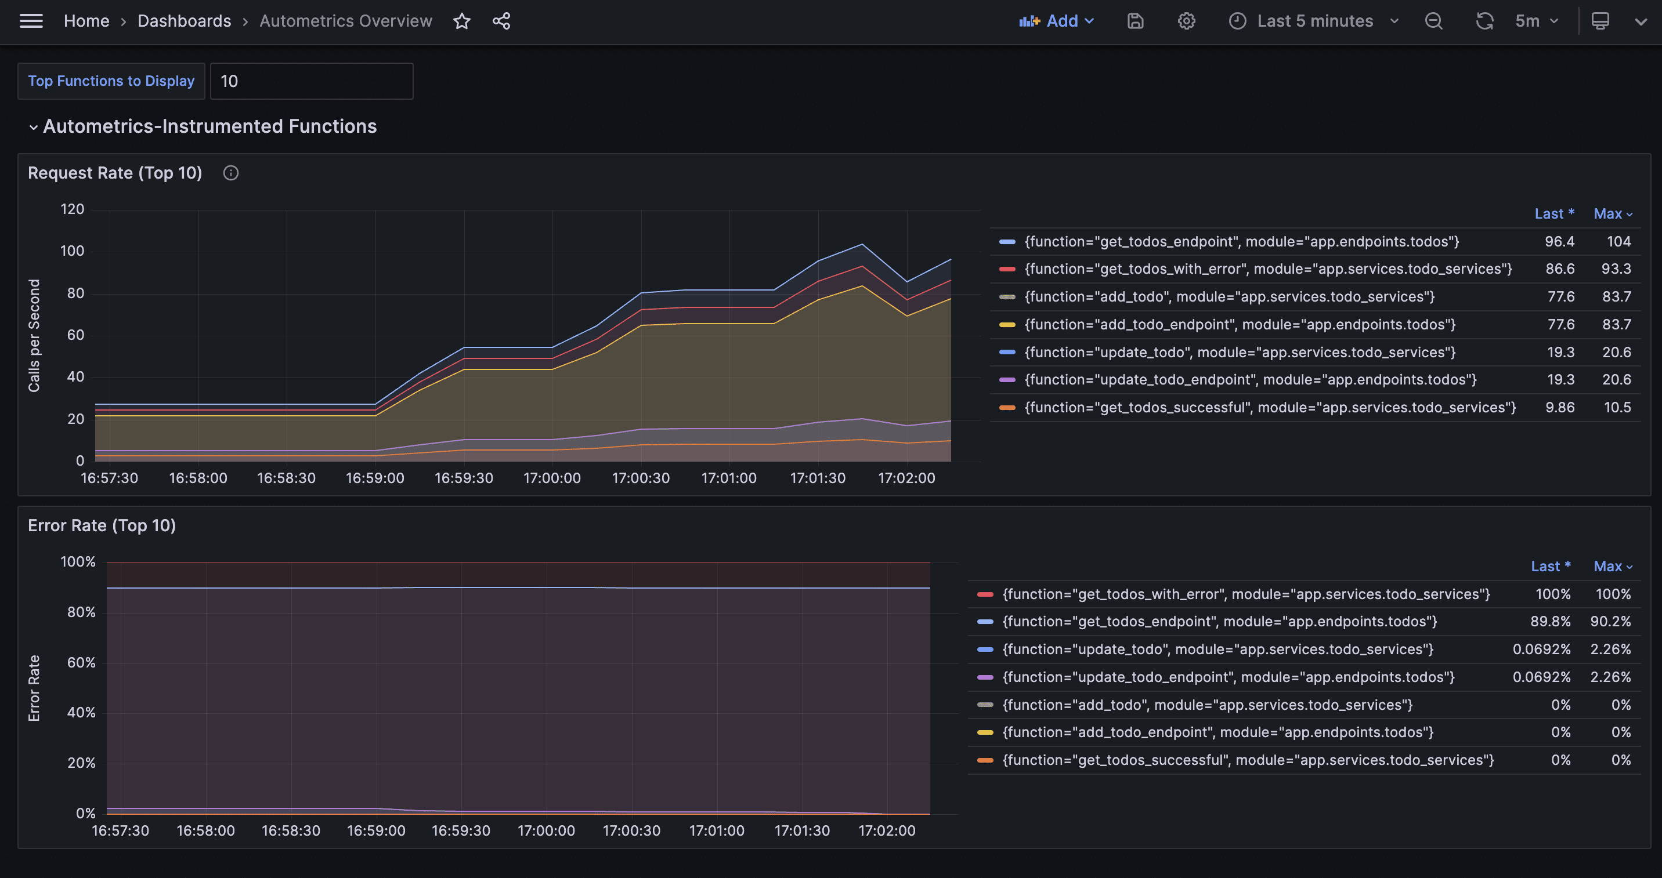Viewport: 1662px width, 878px height.
Task: Click update_todo_endpoint color swatch in Error Rate legend
Action: click(x=985, y=677)
